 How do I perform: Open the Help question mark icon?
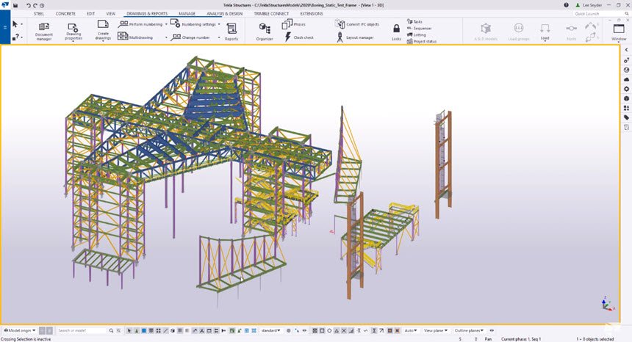click(x=566, y=5)
